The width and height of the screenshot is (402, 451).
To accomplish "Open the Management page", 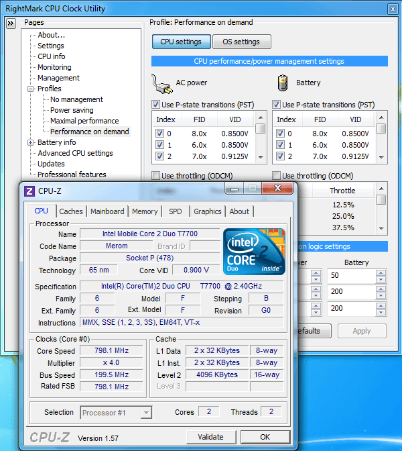I will pyautogui.click(x=58, y=78).
